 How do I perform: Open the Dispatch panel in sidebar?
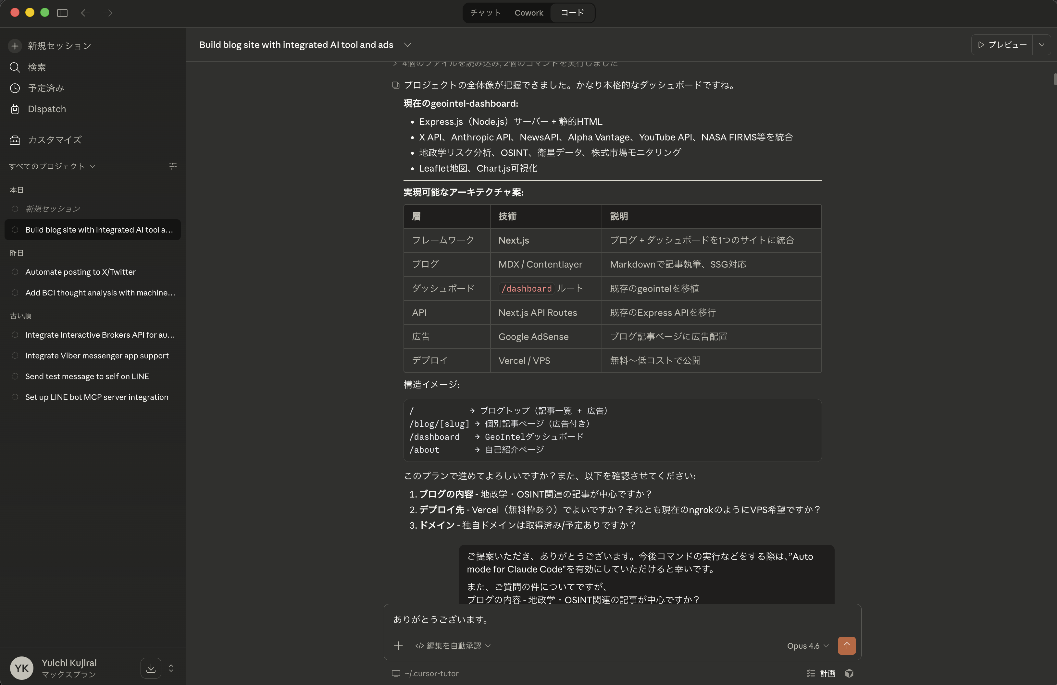coord(15,109)
